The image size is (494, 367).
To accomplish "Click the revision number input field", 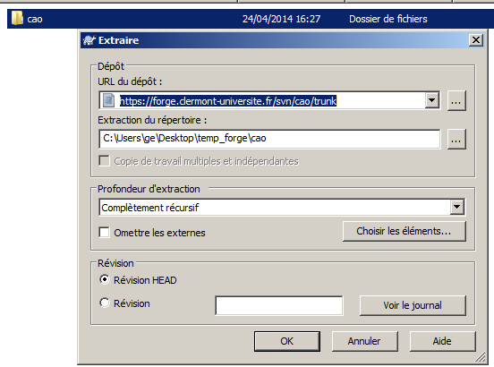I will coord(279,305).
